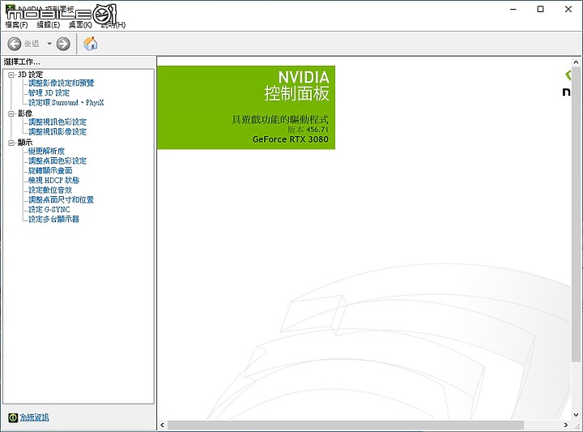Collapse the 影像 tree node

pyautogui.click(x=11, y=113)
